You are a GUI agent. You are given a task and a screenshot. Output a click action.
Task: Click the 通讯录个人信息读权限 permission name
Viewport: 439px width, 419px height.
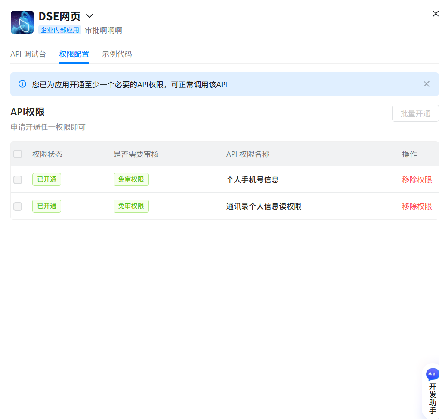(264, 206)
